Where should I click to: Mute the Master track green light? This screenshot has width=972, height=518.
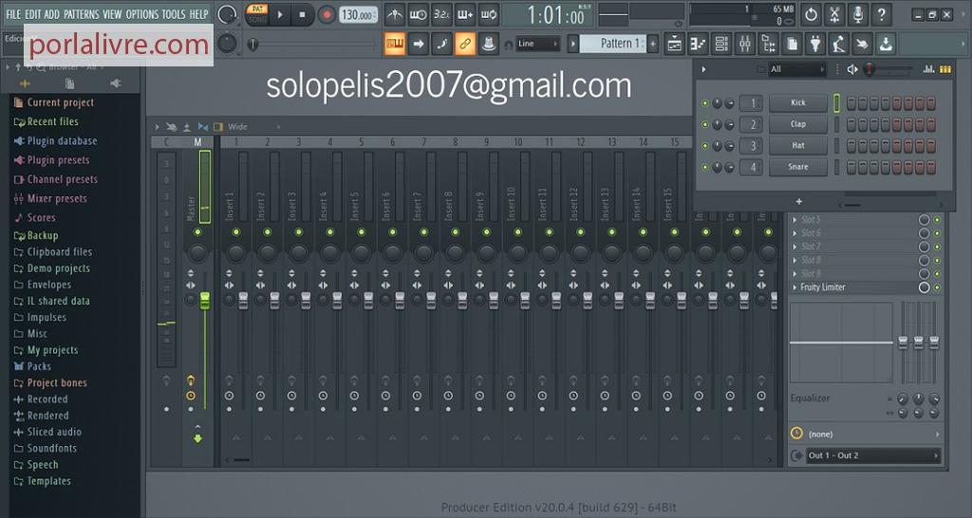point(197,232)
